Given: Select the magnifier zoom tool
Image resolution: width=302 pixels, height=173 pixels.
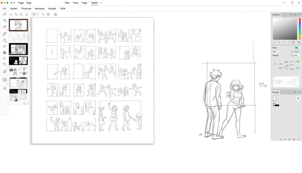Looking at the screenshot, I should point(5,20).
